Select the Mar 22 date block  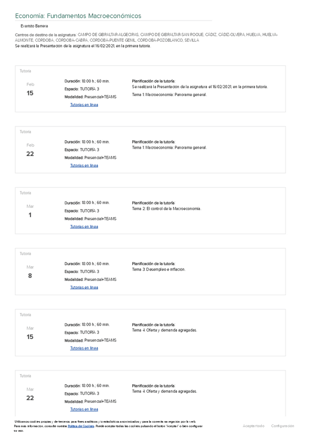(x=30, y=393)
